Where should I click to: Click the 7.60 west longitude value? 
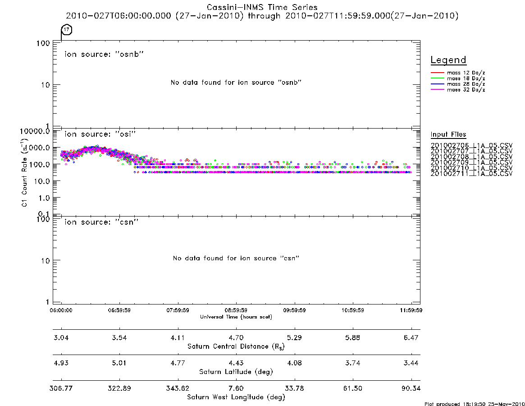[x=236, y=388]
